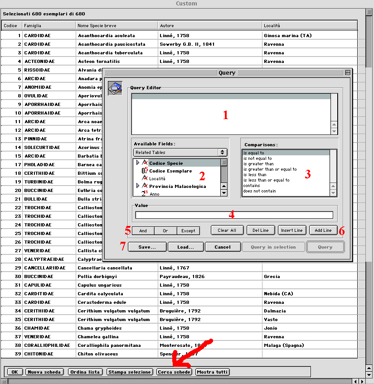Select the Except conjunction

click(188, 230)
